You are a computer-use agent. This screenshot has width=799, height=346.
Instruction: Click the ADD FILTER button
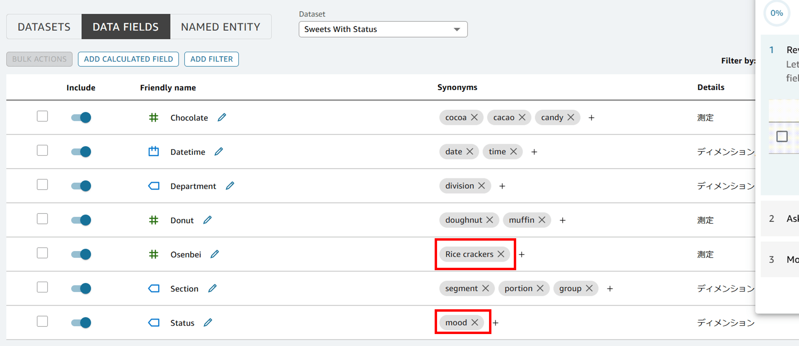211,59
